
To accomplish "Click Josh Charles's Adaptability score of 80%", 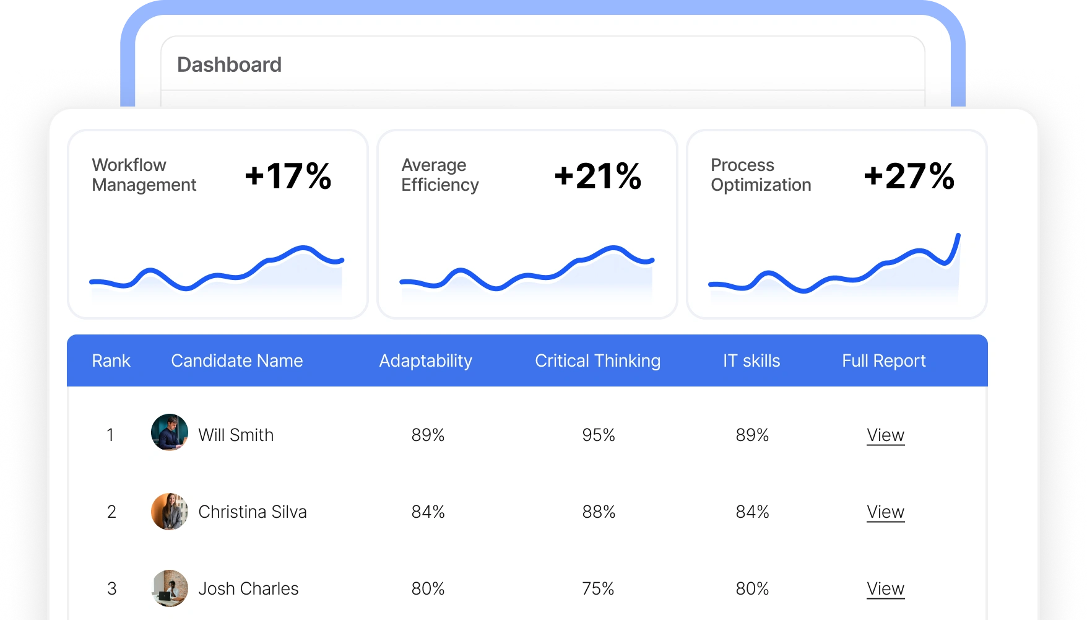I will (x=428, y=589).
